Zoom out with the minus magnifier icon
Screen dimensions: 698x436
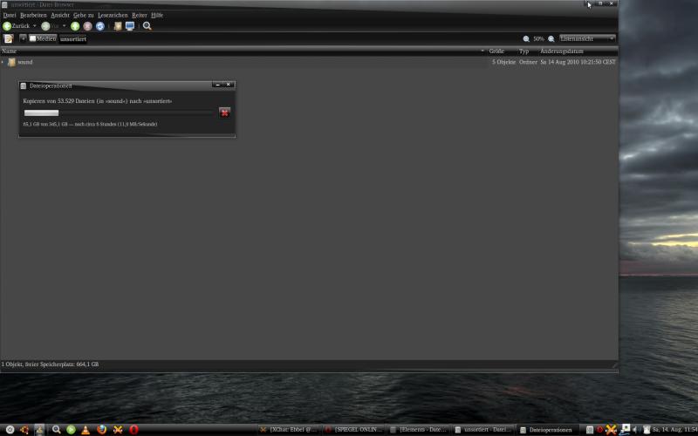coord(526,39)
